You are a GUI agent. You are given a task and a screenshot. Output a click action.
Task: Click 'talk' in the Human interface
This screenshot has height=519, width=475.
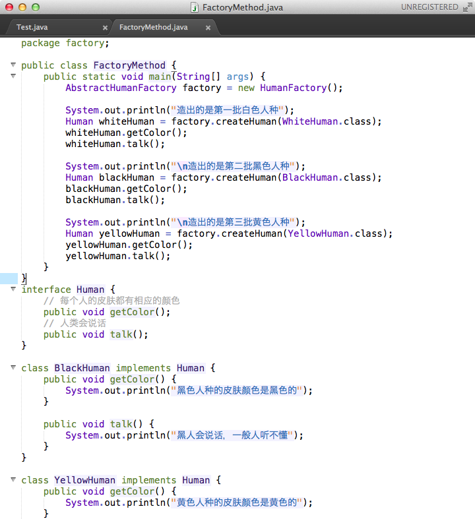pos(121,334)
